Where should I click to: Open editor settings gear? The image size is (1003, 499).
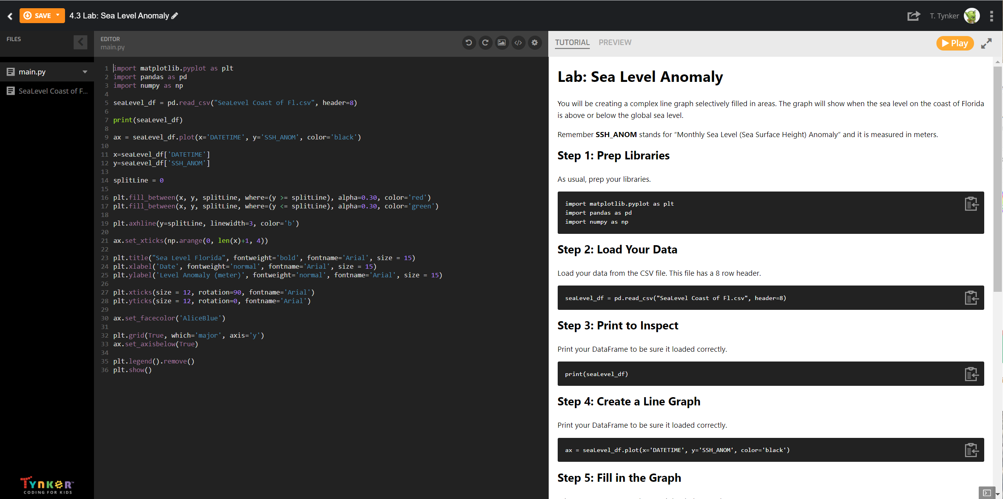click(x=535, y=43)
